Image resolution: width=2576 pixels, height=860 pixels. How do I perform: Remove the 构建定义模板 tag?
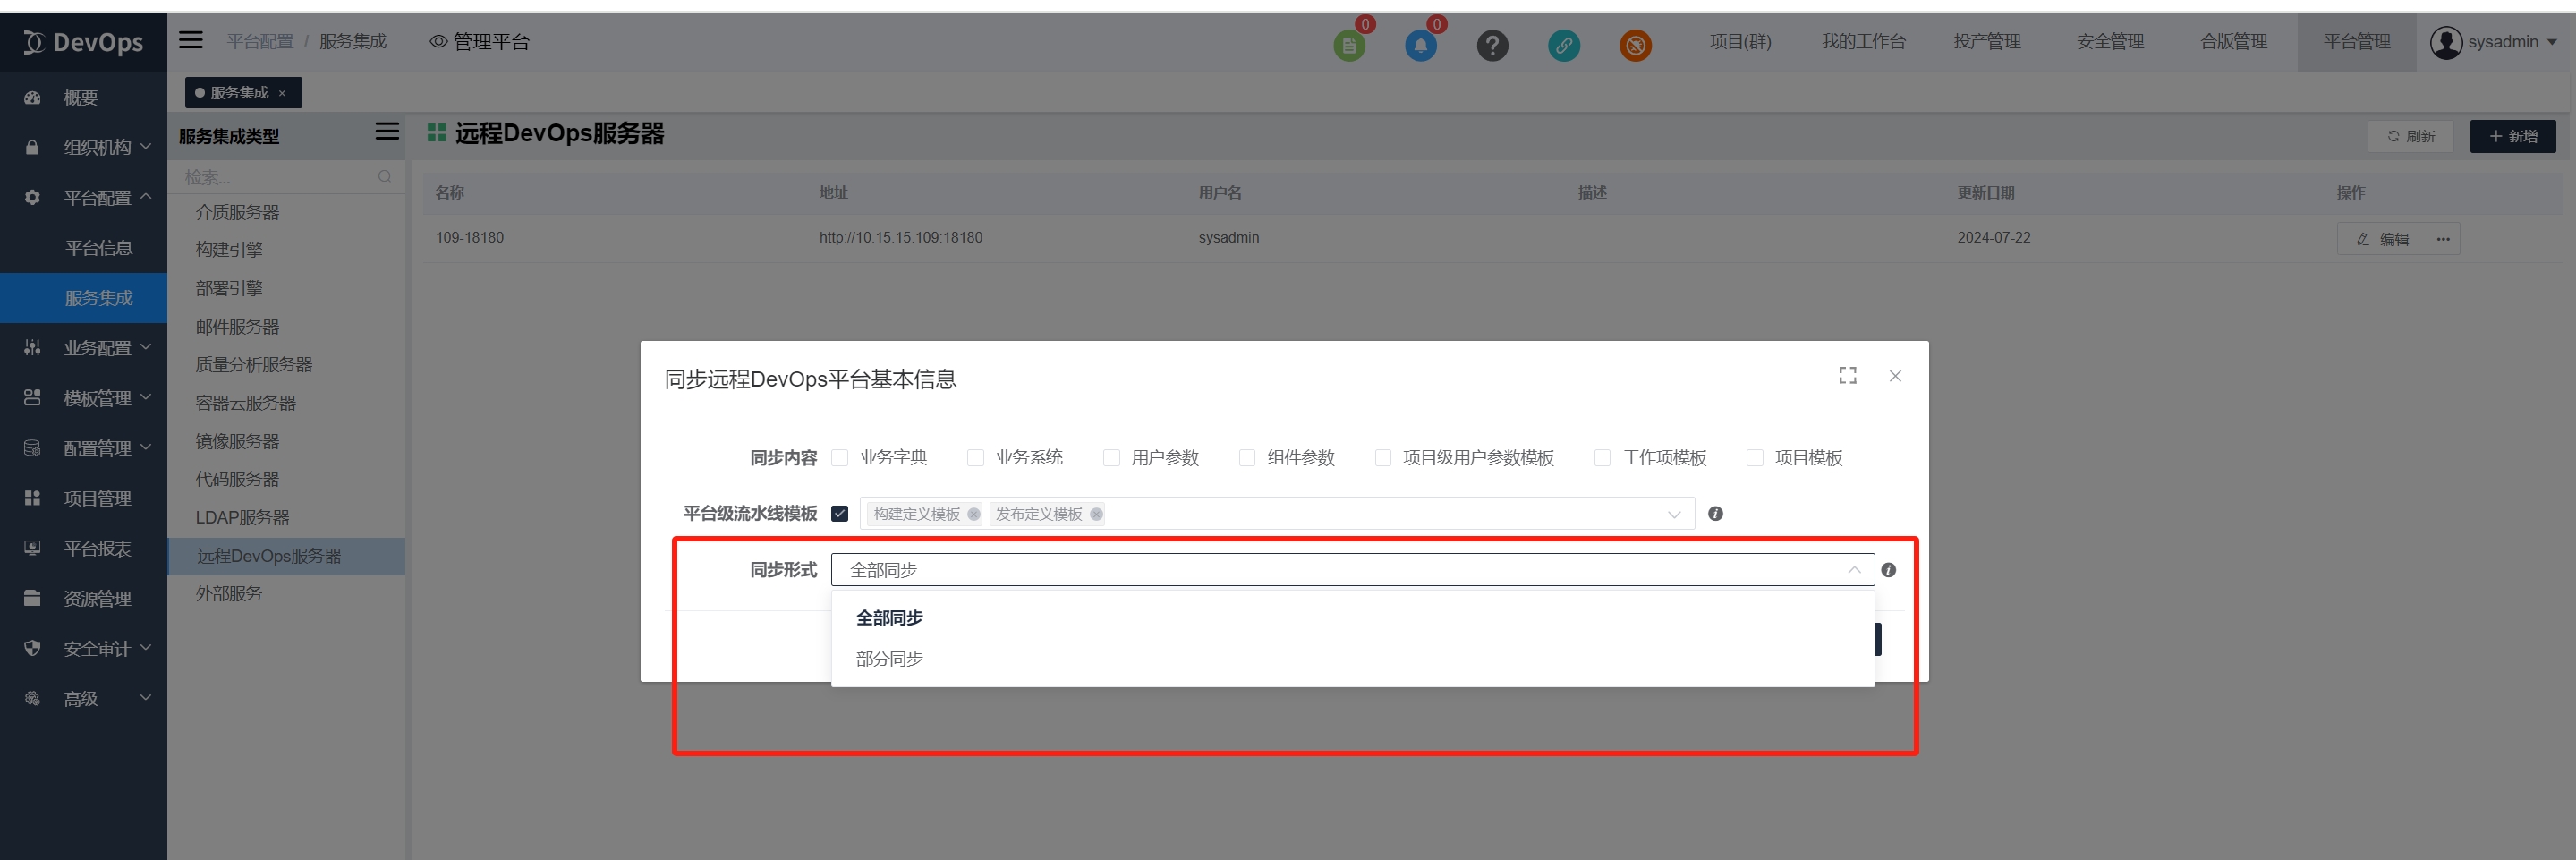974,514
